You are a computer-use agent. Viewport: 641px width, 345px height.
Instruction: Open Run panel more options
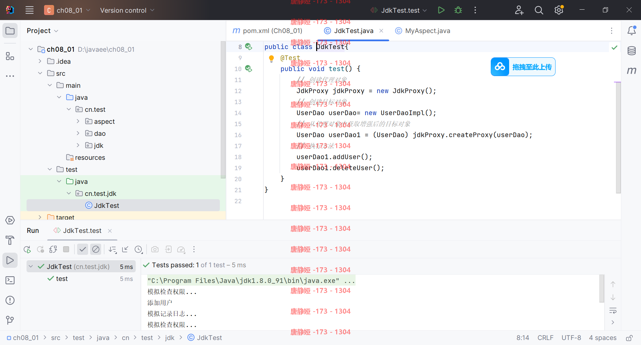click(x=194, y=249)
